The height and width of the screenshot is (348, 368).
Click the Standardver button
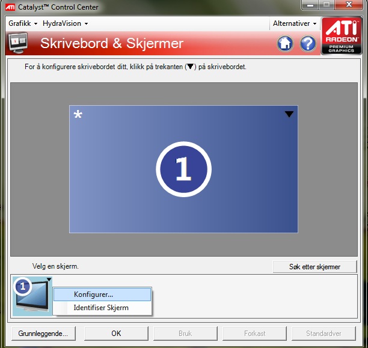tap(324, 334)
